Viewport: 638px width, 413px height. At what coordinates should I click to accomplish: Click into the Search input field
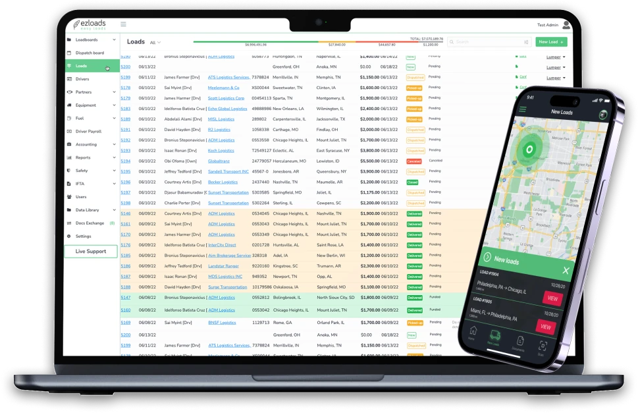coord(489,42)
